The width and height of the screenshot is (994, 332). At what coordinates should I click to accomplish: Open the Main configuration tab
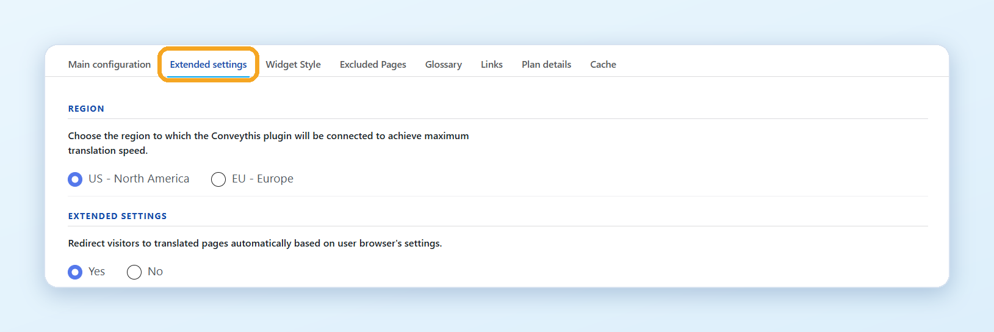[x=109, y=64]
